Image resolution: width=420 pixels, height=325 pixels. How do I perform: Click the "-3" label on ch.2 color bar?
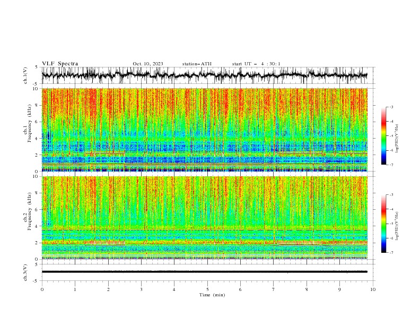[391, 195]
